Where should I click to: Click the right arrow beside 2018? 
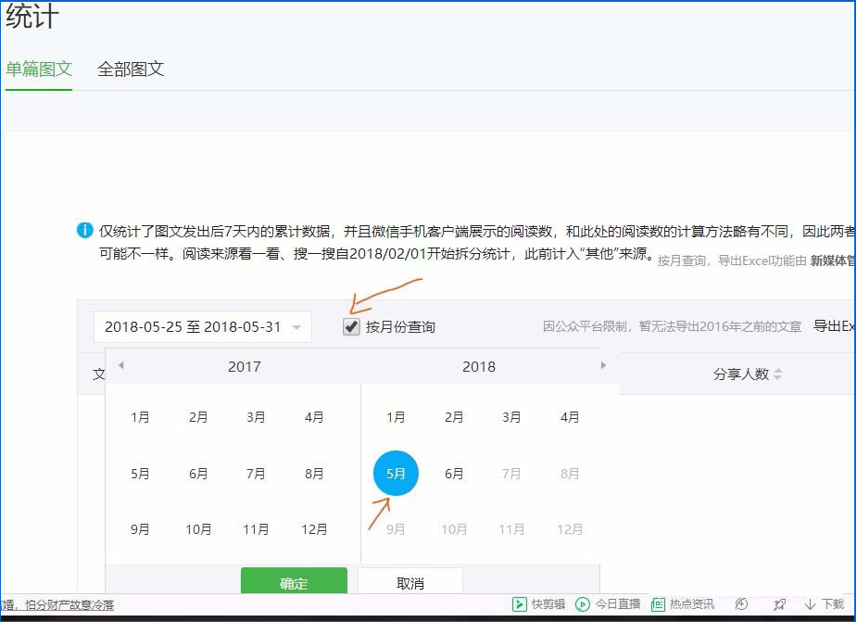[x=604, y=365]
